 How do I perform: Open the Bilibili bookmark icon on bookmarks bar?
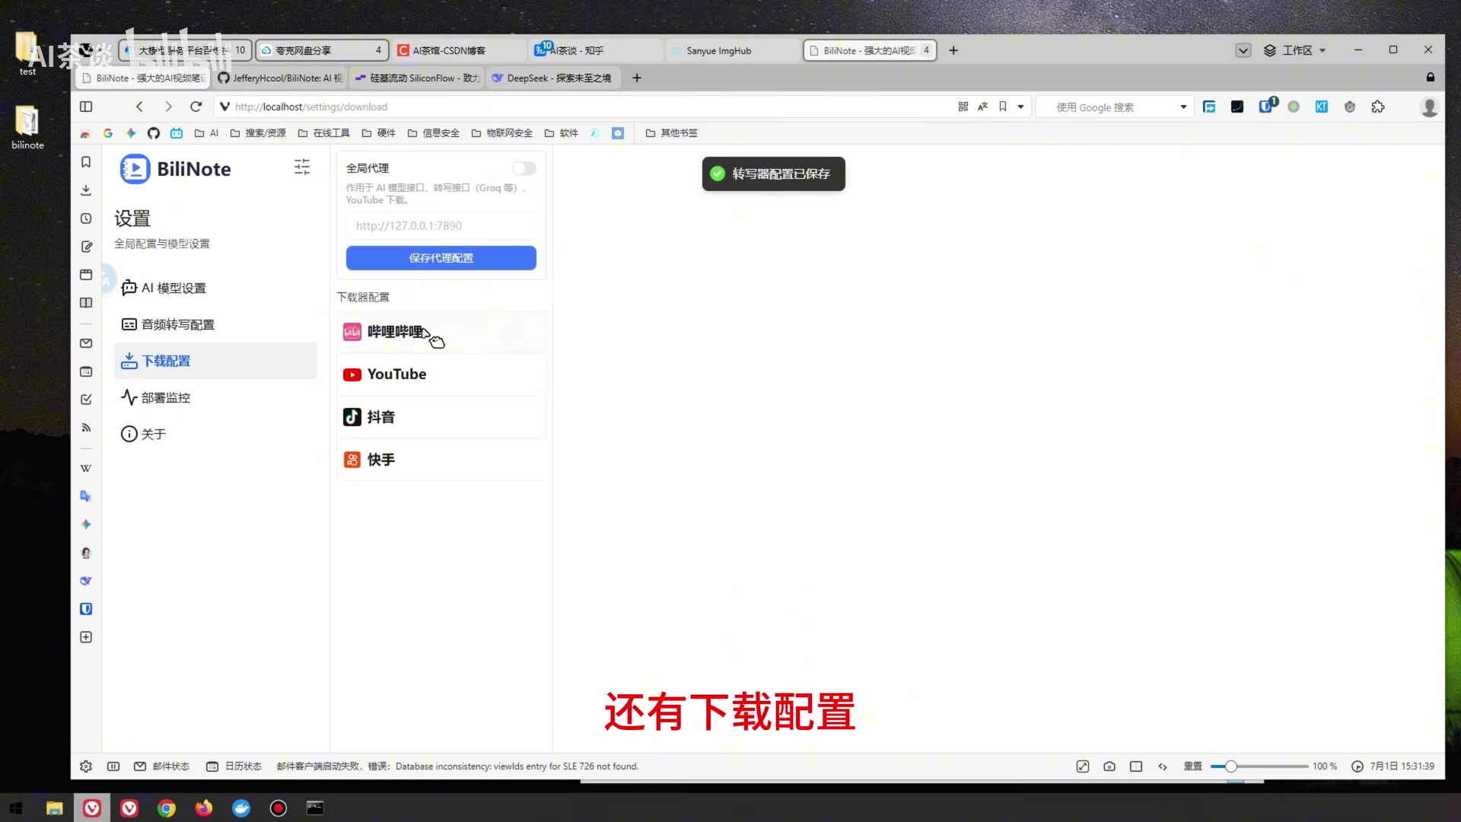177,133
